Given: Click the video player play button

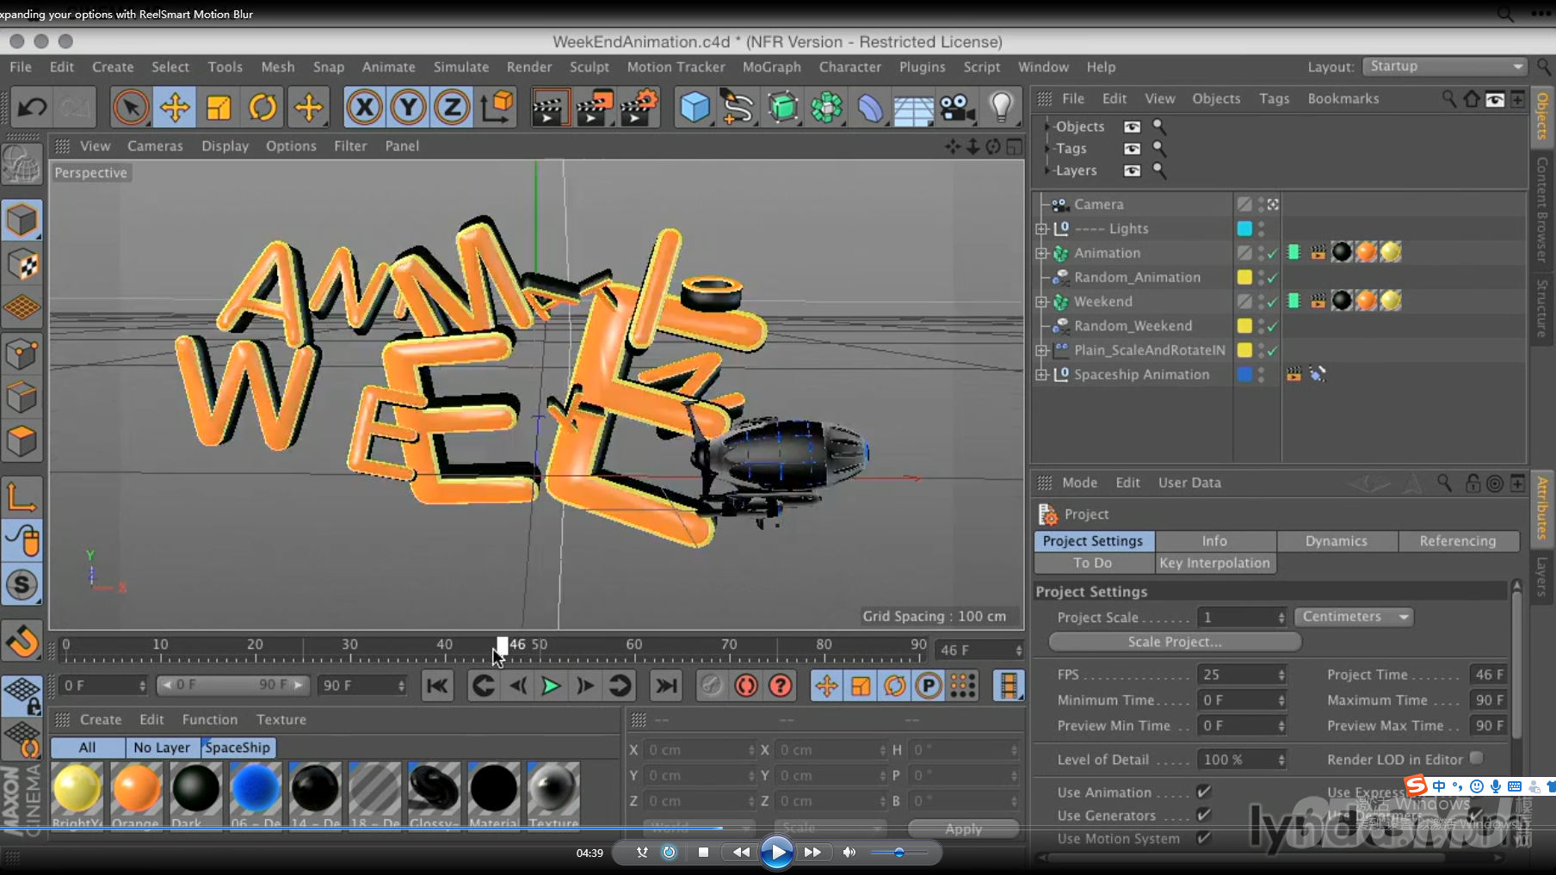Looking at the screenshot, I should coord(777,852).
